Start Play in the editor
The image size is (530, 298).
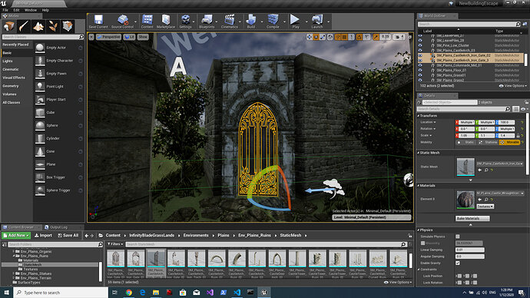(x=296, y=22)
